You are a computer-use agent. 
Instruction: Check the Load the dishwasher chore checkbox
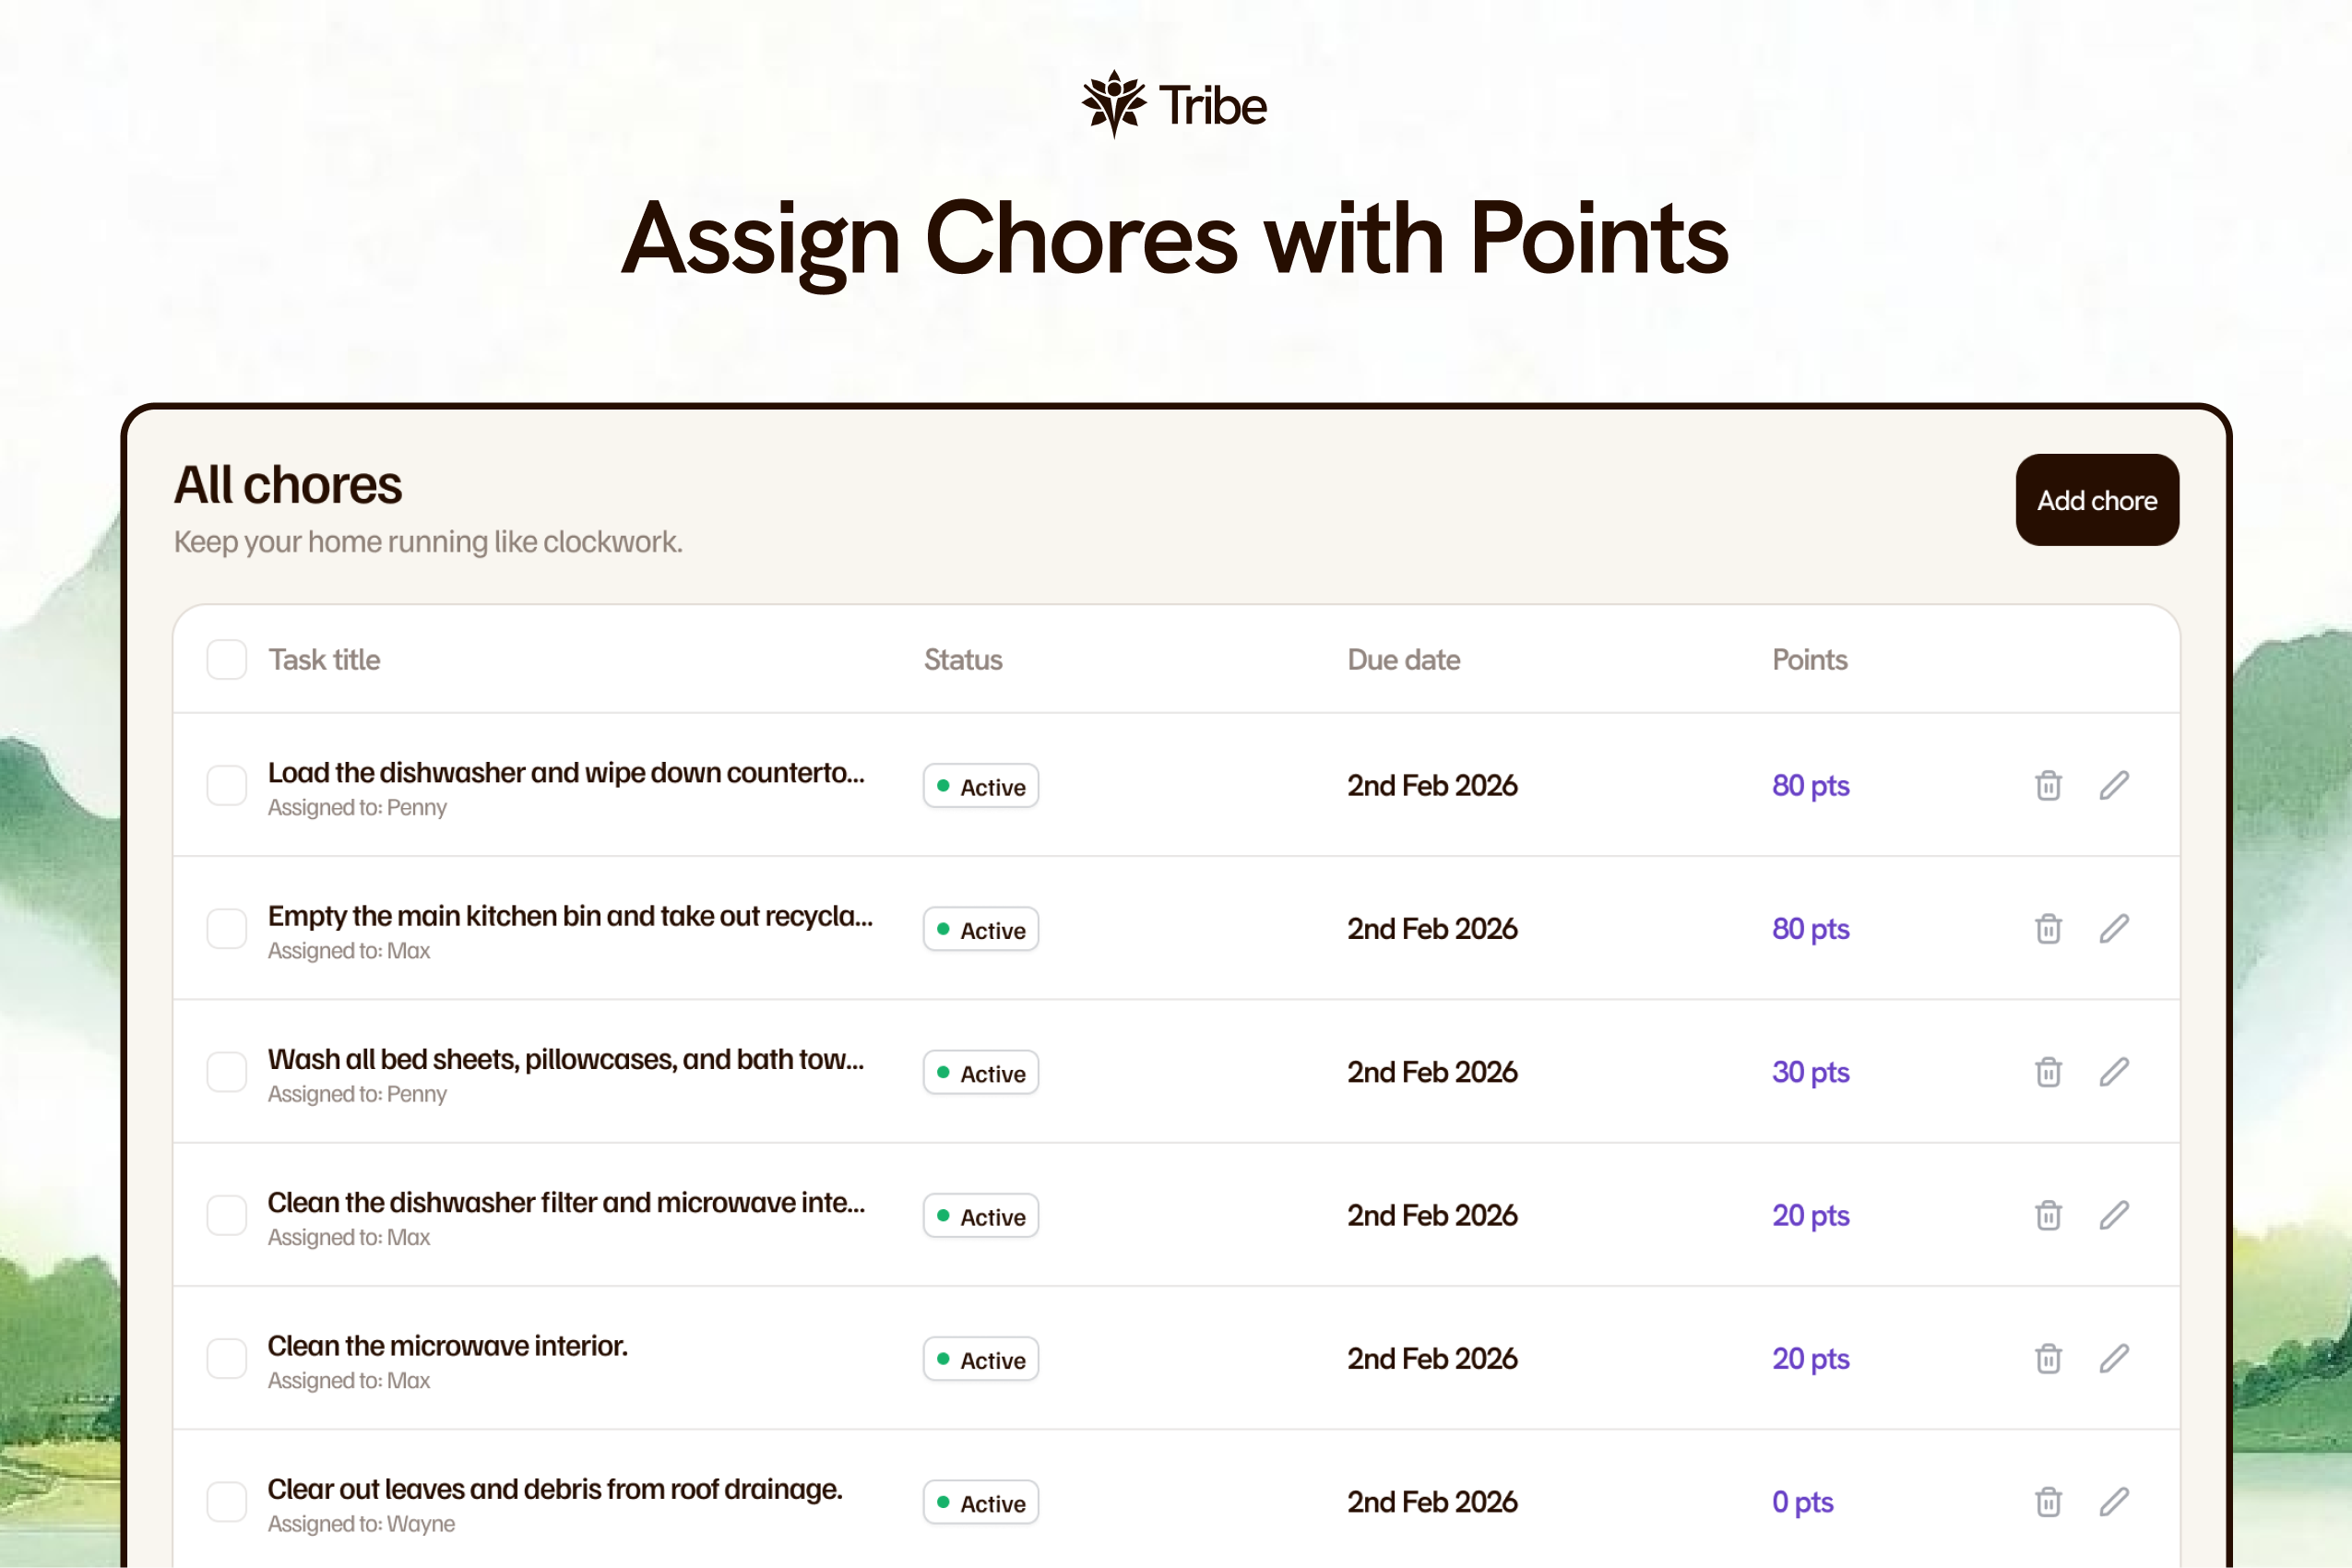[227, 786]
